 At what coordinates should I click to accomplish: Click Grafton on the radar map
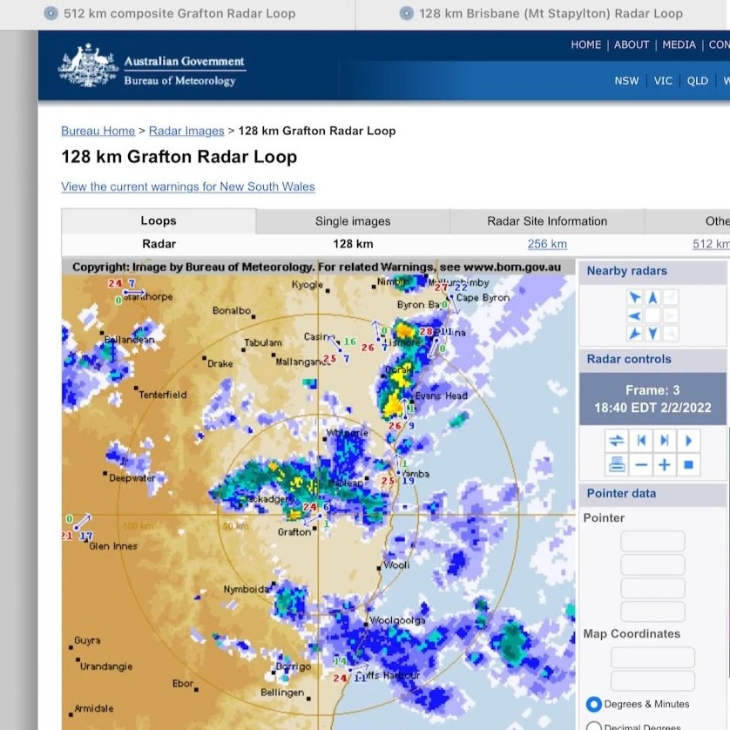[x=294, y=531]
